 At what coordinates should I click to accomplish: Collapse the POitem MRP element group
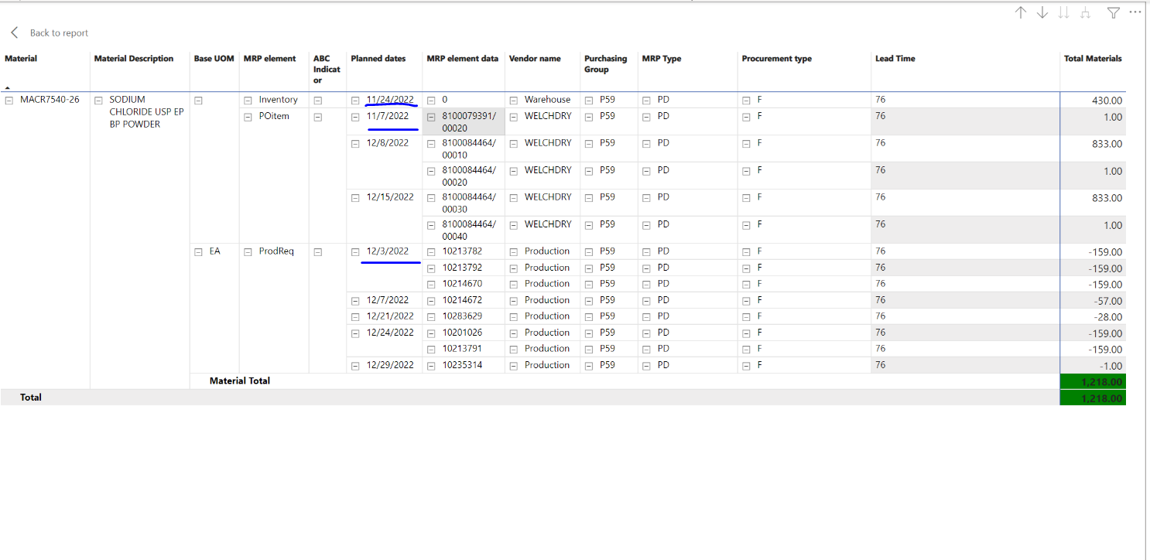coord(248,117)
